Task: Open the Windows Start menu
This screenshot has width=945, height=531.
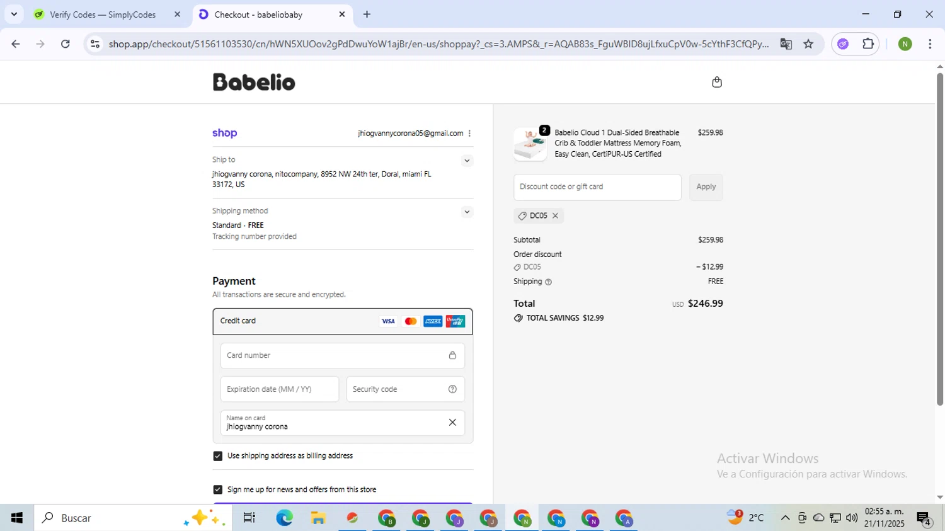Action: (x=17, y=518)
